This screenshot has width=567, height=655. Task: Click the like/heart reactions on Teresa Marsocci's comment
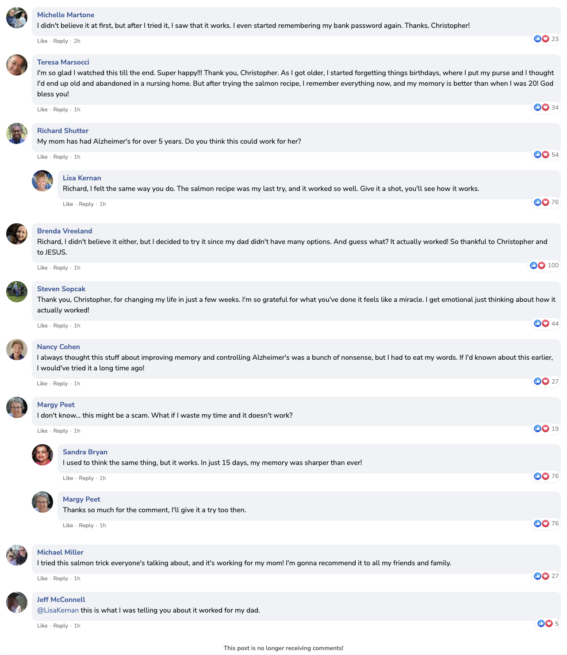(x=542, y=107)
